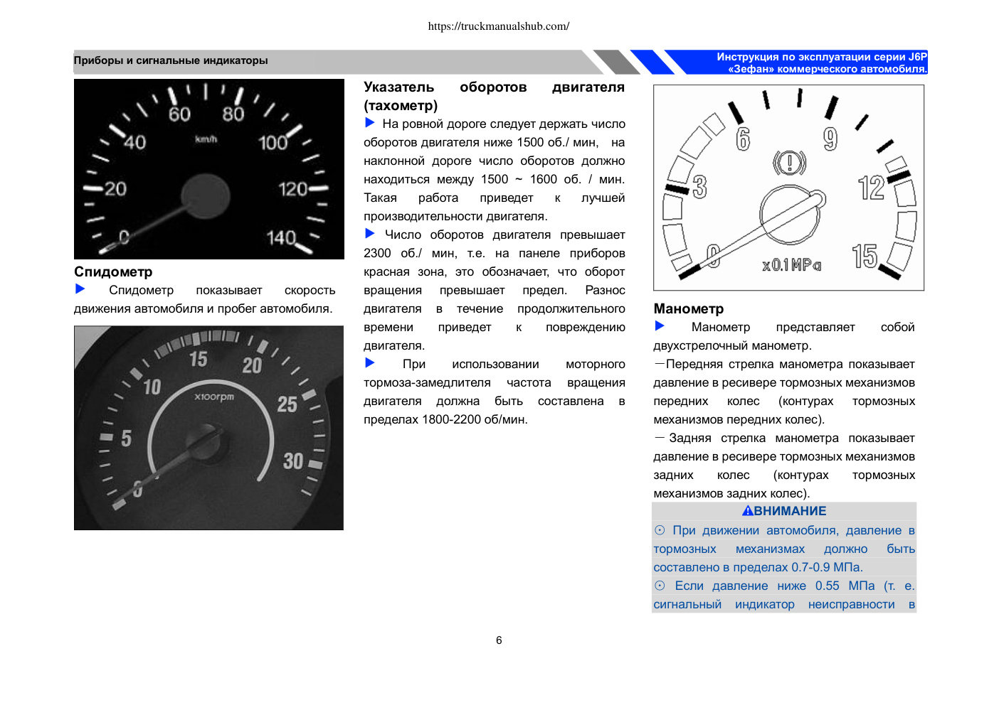999x705 pixels.
Task: Click the line 'производительности двигателя.'
Action: pyautogui.click(x=456, y=216)
